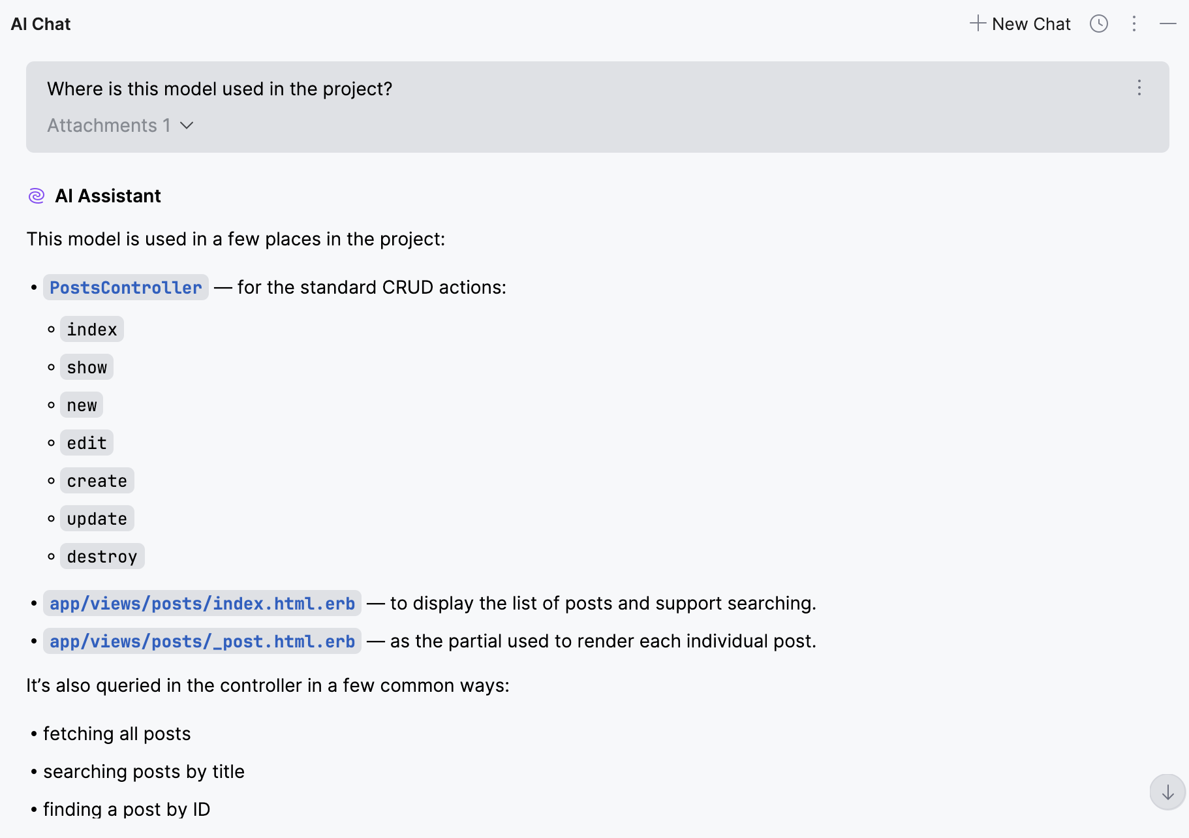Start a New Chat
1189x838 pixels.
click(1031, 23)
